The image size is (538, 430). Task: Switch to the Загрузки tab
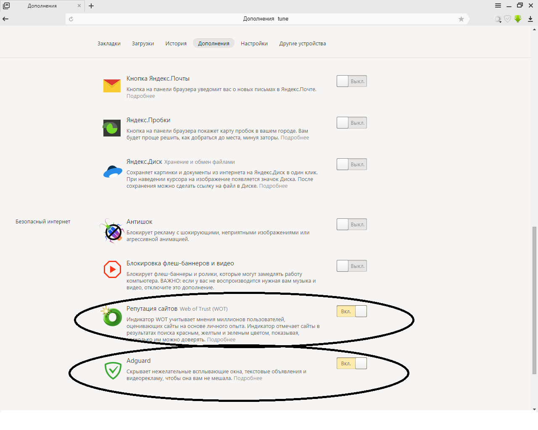pos(143,43)
